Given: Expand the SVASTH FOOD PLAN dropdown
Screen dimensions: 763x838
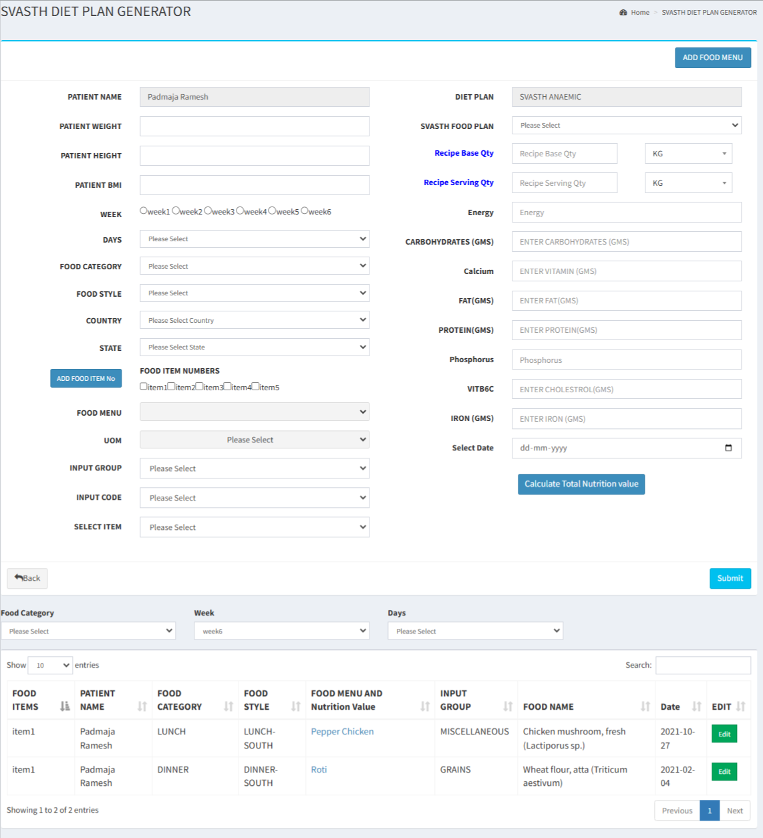Looking at the screenshot, I should 627,125.
